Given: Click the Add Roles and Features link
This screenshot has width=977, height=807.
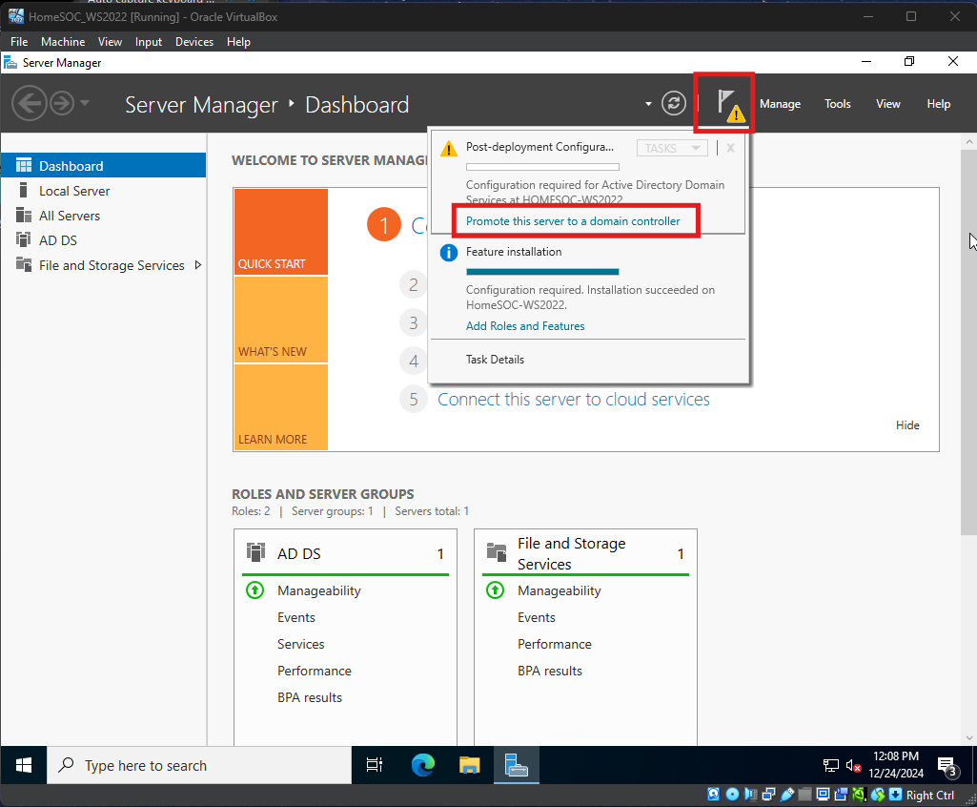Looking at the screenshot, I should tap(525, 326).
